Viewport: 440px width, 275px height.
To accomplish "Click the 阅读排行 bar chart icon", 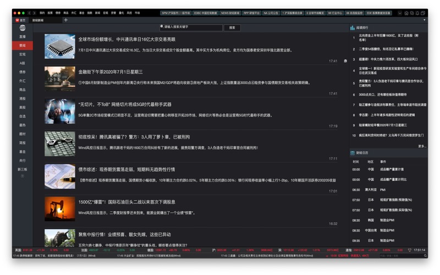I will point(353,28).
